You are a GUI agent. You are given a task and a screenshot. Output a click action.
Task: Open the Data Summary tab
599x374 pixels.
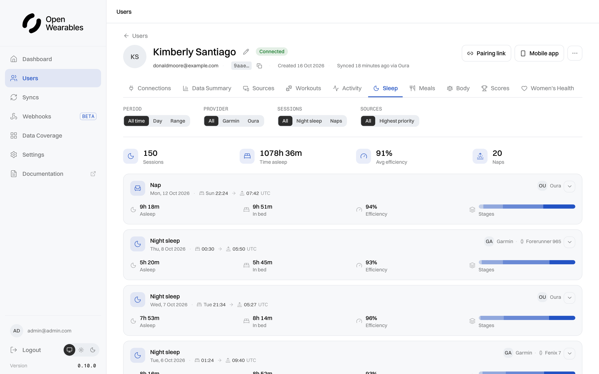(x=207, y=88)
